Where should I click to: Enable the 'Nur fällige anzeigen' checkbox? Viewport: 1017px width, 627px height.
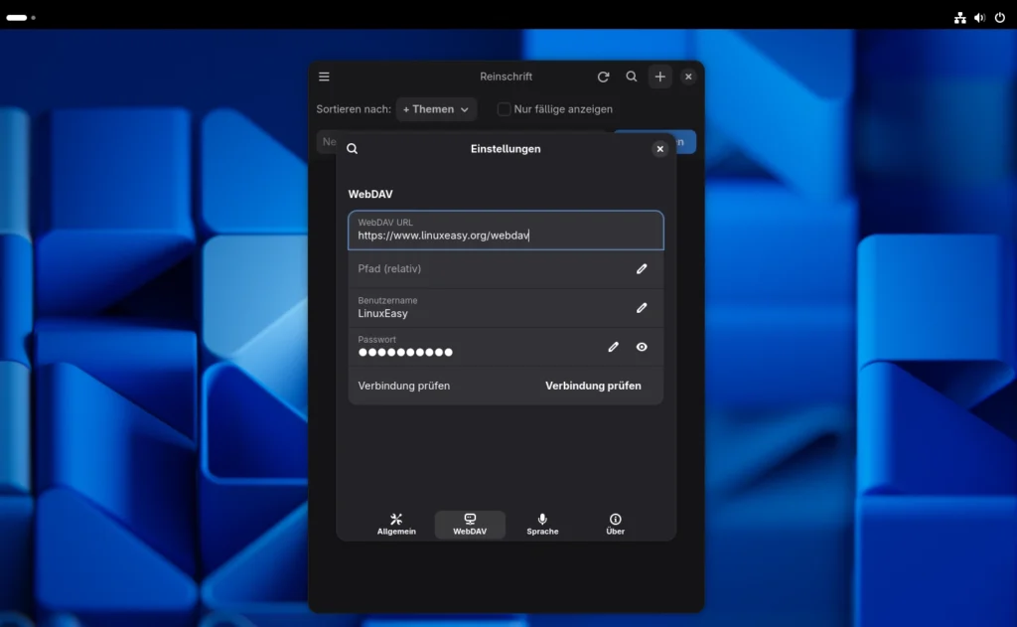point(505,109)
